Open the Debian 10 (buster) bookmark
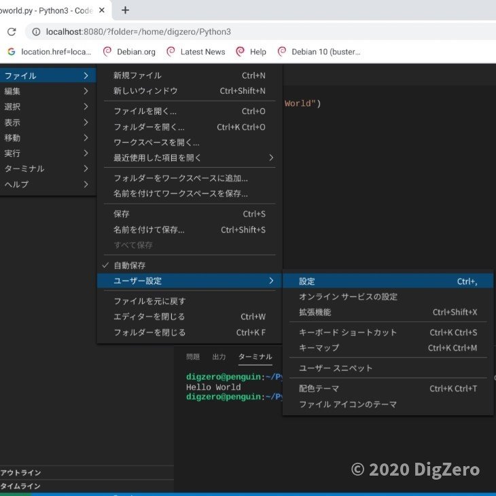The height and width of the screenshot is (496, 496). [319, 52]
